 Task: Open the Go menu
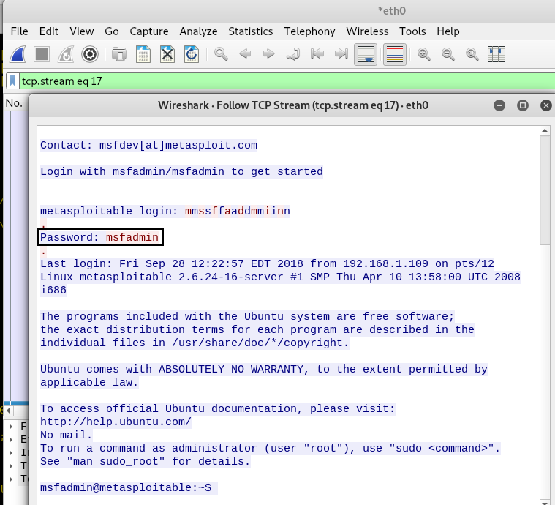pos(111,31)
